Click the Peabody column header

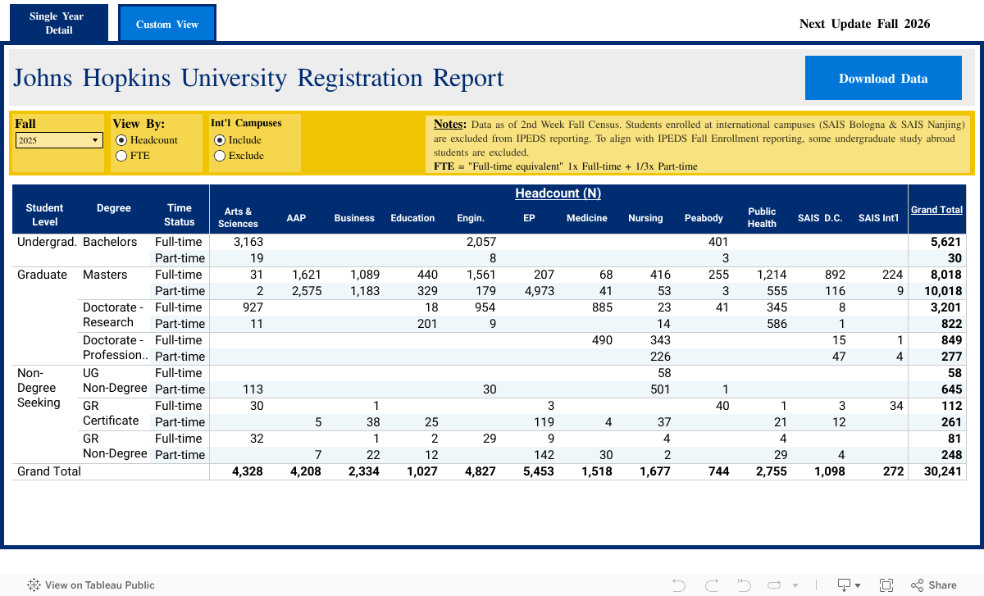(704, 218)
